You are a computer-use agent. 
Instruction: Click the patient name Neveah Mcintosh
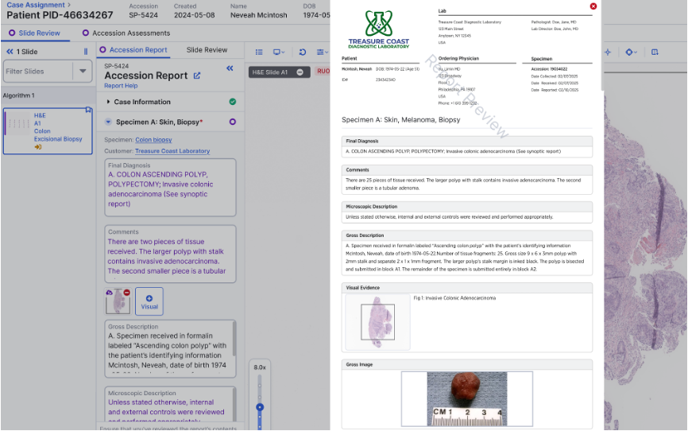tap(258, 15)
